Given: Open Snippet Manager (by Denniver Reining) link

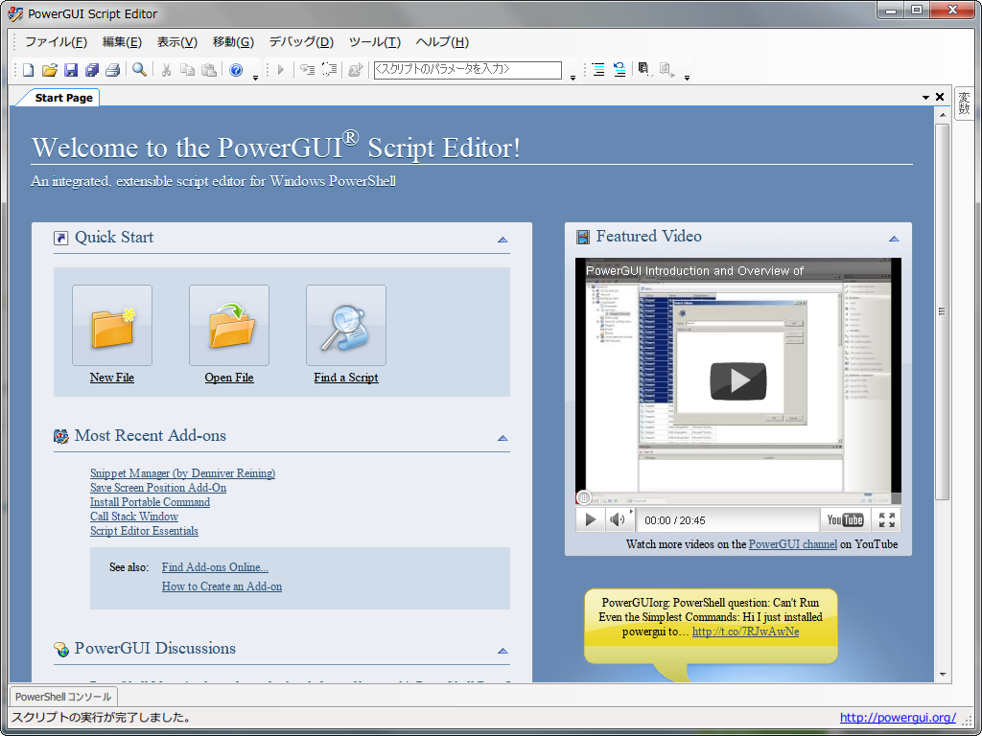Looking at the screenshot, I should click(x=183, y=473).
